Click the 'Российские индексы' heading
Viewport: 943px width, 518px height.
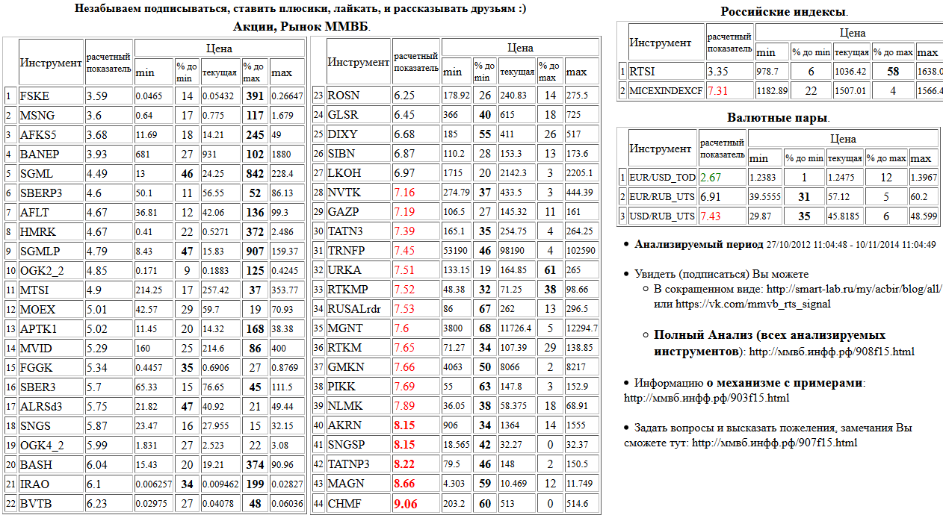click(x=783, y=12)
